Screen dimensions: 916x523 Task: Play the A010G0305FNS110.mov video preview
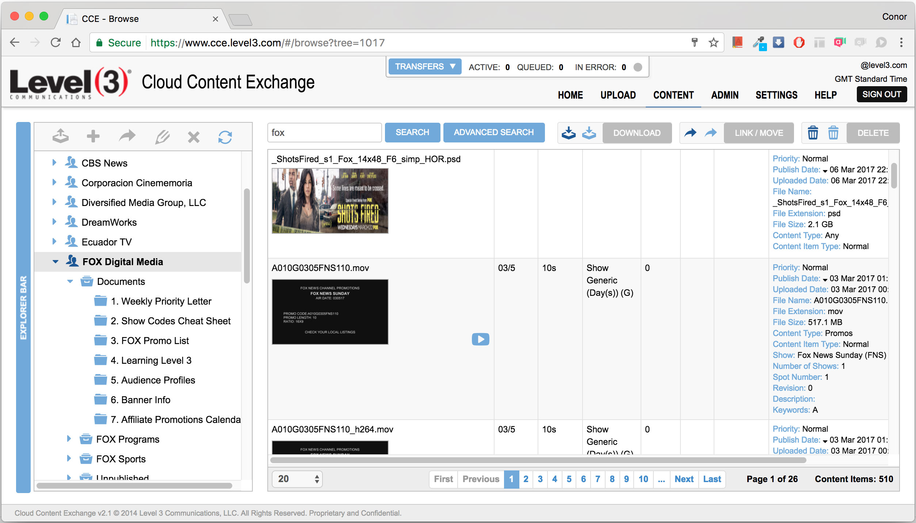point(481,339)
